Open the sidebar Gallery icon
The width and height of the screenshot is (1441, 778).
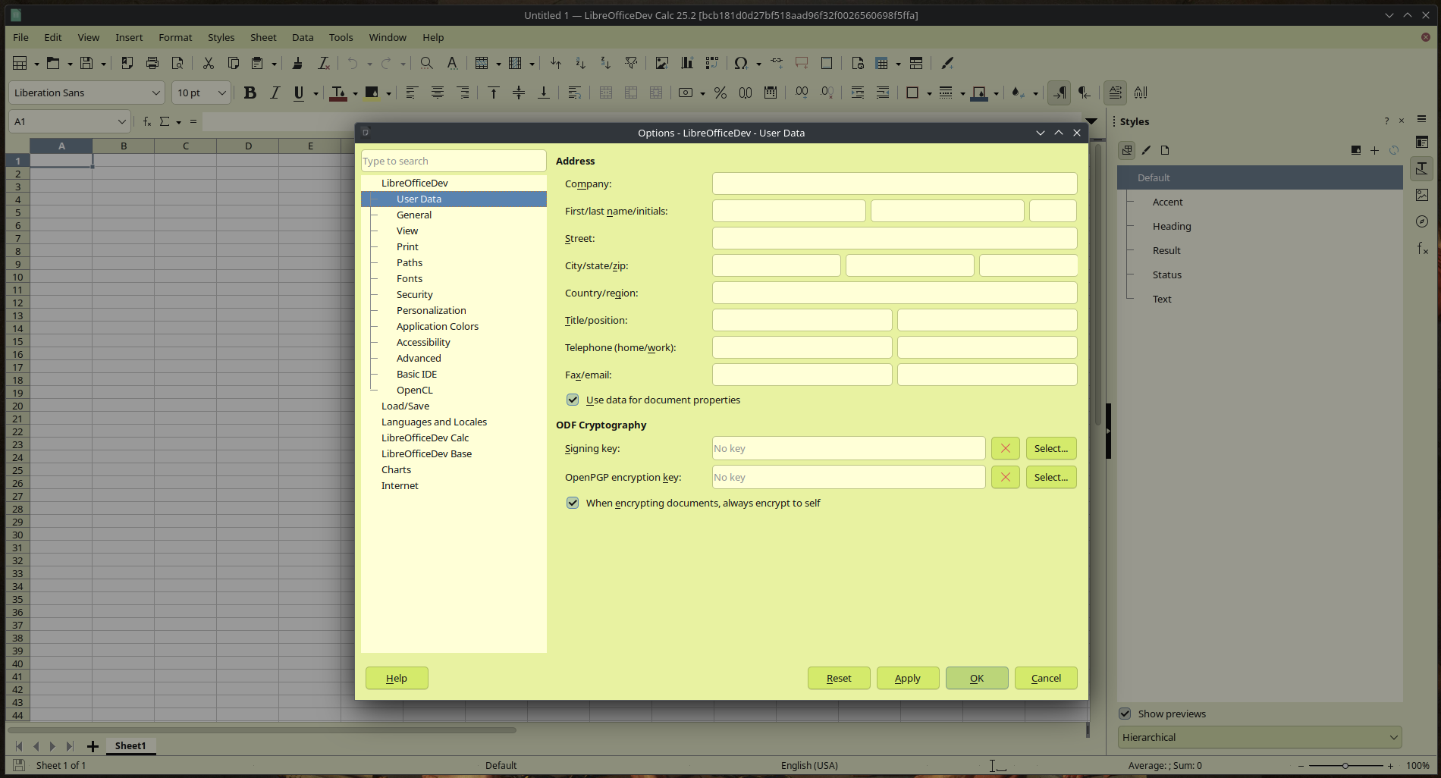(1422, 195)
